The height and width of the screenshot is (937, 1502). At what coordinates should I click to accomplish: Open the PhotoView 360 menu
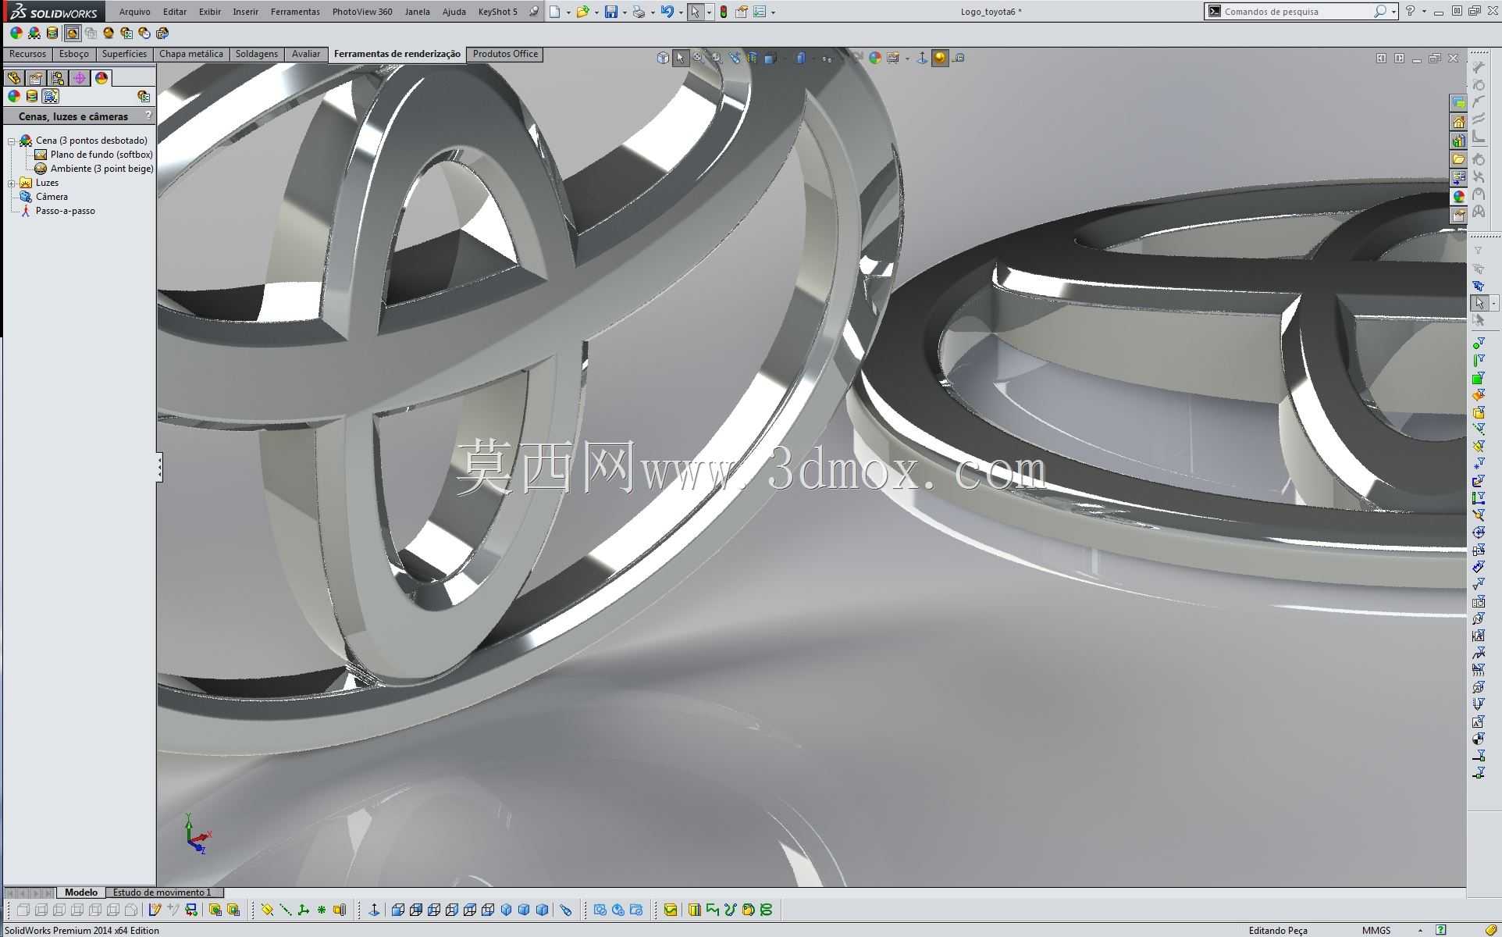pyautogui.click(x=362, y=12)
